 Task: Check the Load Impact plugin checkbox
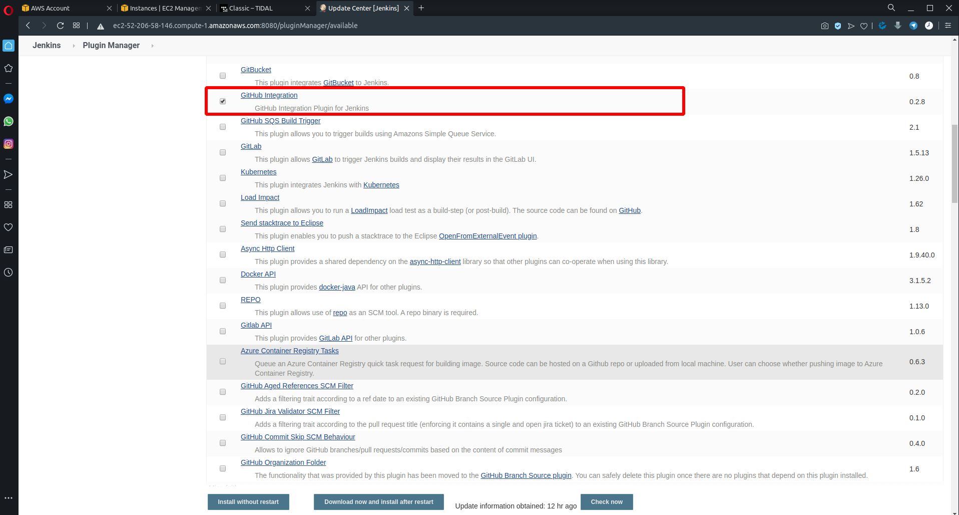(223, 204)
